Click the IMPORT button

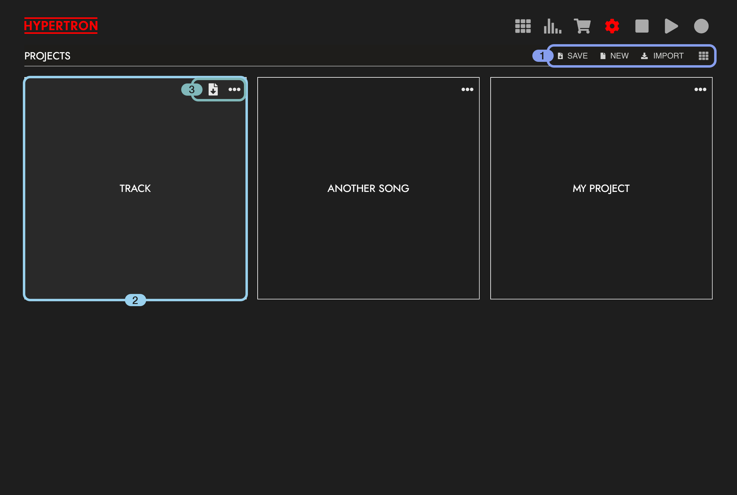pyautogui.click(x=662, y=56)
